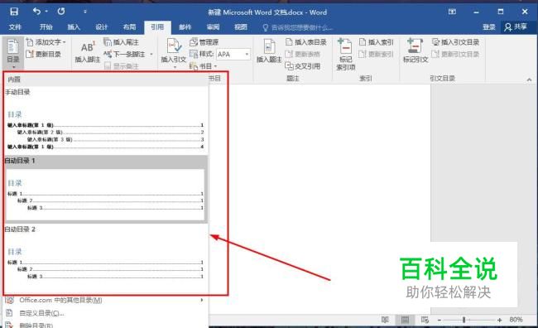
Task: Click the 更新目录 button
Action: 44,55
